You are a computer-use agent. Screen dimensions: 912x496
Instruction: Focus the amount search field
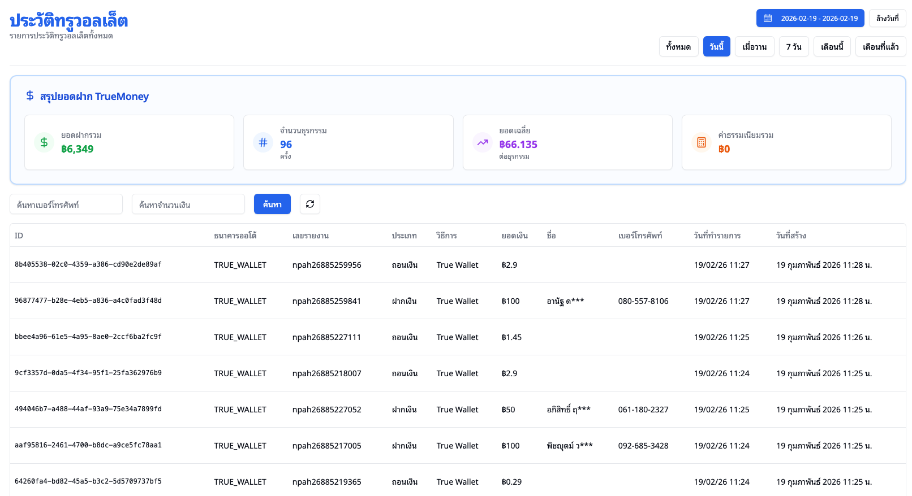pyautogui.click(x=188, y=204)
